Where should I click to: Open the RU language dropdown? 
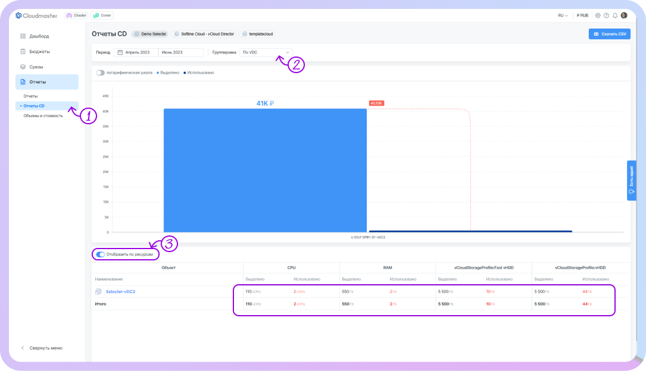pos(563,15)
